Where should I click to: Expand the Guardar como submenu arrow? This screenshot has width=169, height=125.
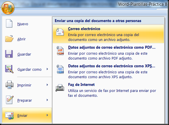pyautogui.click(x=47, y=69)
